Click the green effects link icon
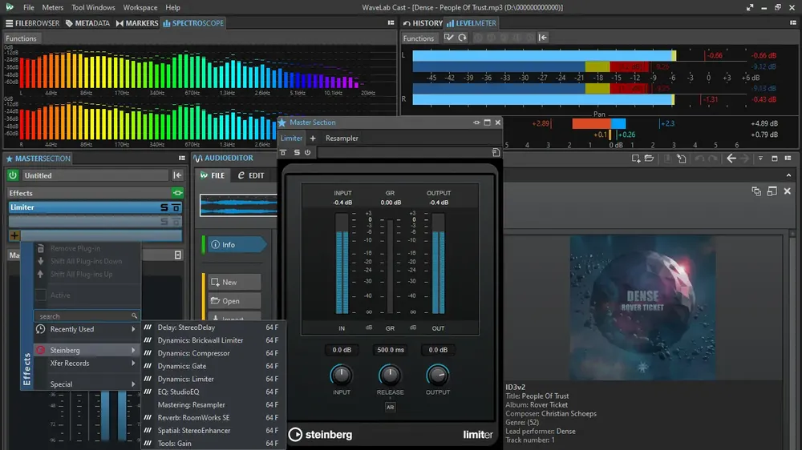802x450 pixels. coord(177,193)
